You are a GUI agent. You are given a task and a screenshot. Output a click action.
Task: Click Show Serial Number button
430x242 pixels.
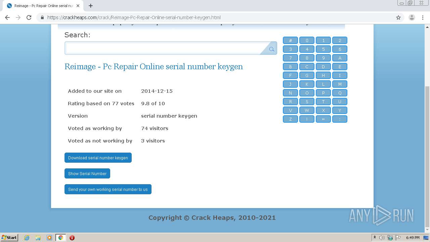click(87, 173)
